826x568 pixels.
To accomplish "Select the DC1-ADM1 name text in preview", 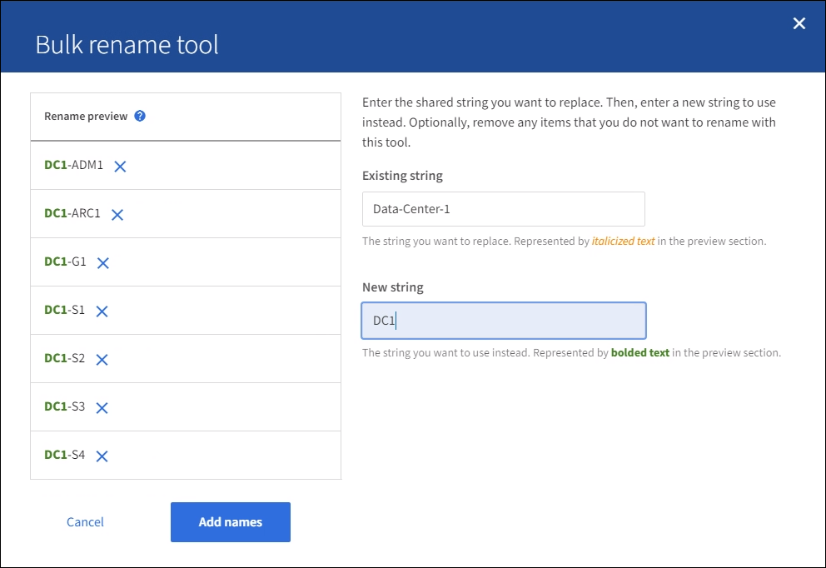I will click(x=73, y=166).
